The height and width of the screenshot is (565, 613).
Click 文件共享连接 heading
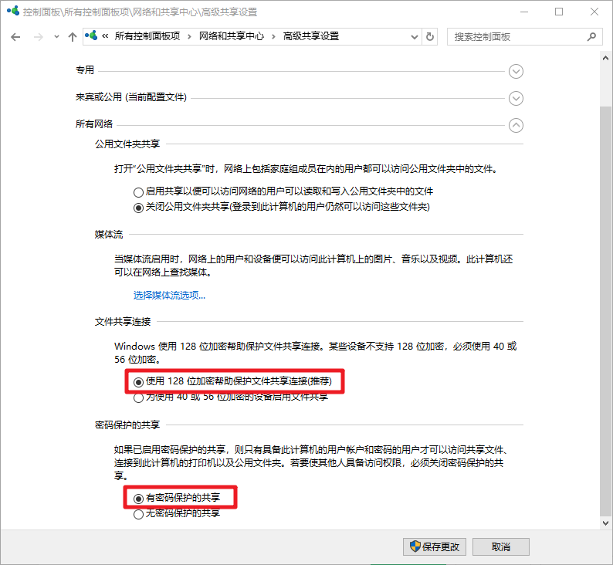click(123, 322)
